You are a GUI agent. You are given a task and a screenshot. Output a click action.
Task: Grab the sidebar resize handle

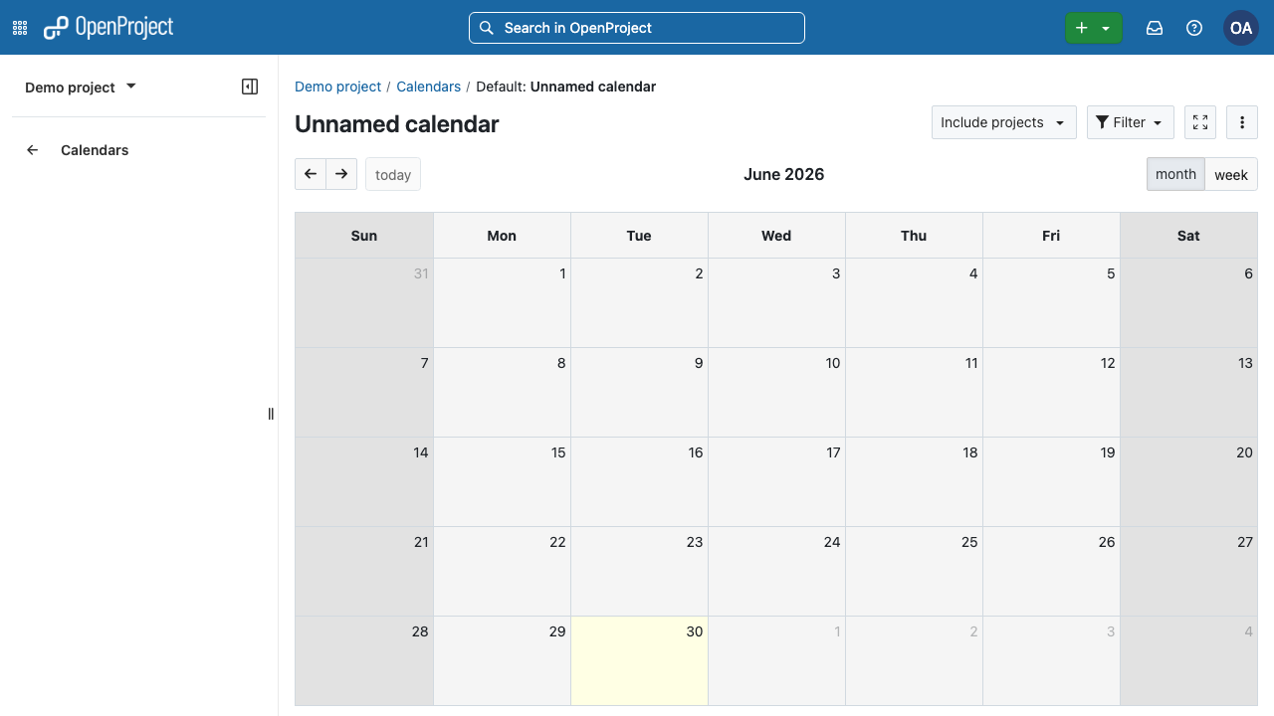[271, 414]
